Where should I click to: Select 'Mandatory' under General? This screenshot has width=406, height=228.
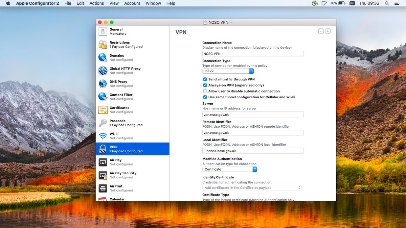(118, 34)
